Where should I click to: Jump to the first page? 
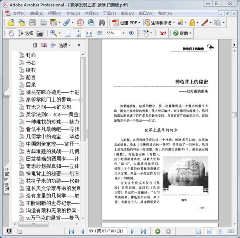point(71,231)
